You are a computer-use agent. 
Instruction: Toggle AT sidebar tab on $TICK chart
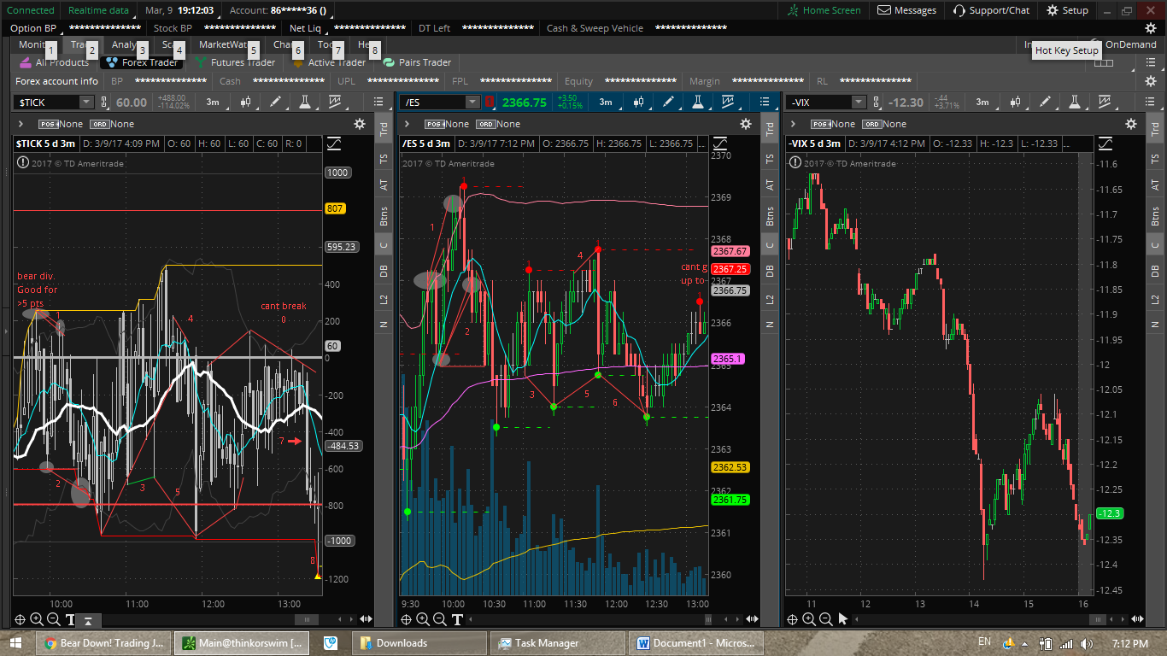tap(384, 184)
